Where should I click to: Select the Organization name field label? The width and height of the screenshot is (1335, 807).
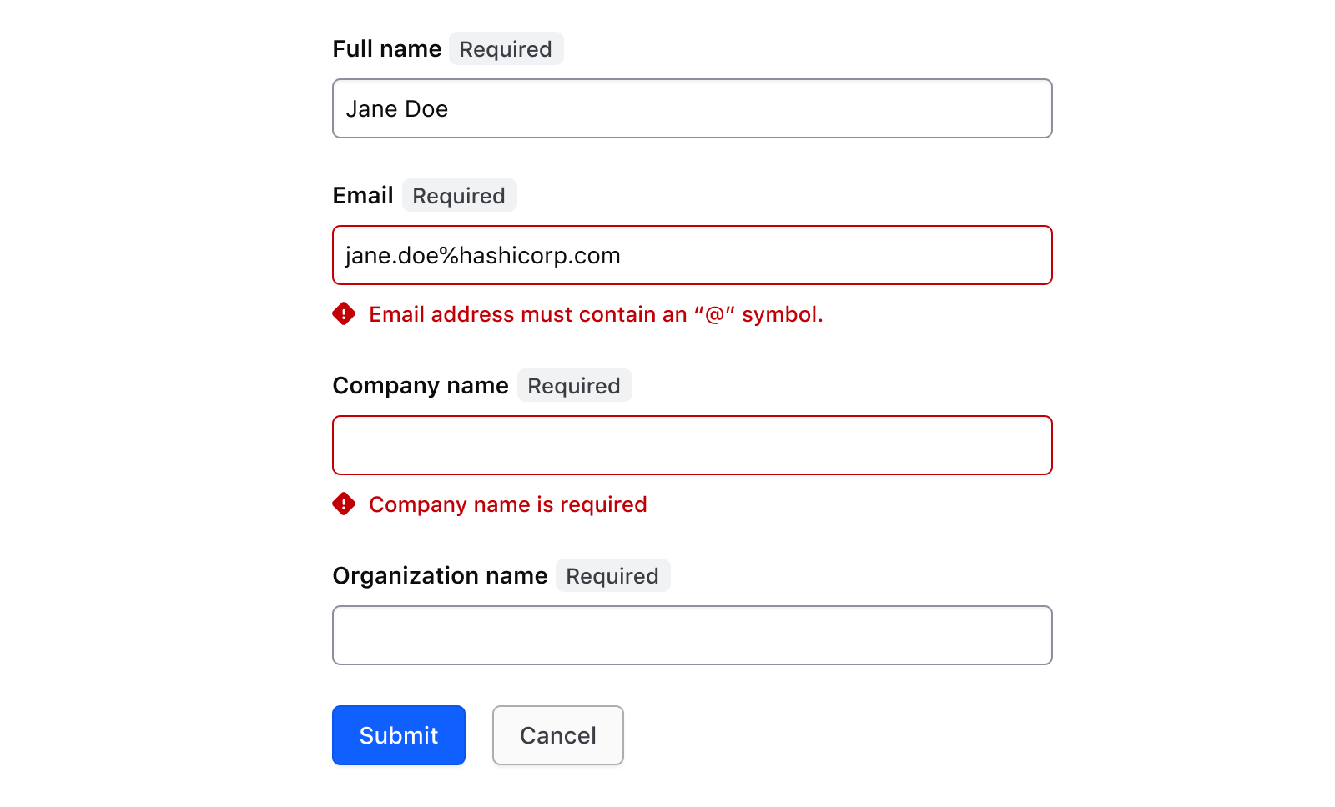pos(440,575)
